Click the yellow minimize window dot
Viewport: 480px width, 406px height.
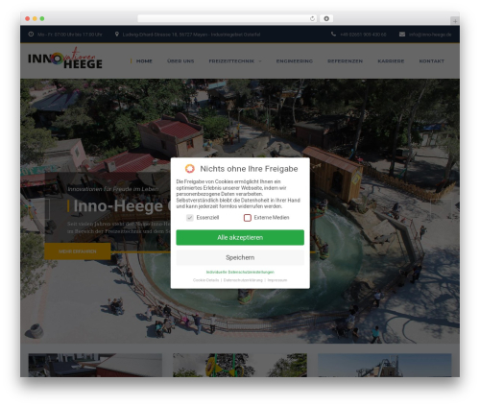click(x=35, y=19)
